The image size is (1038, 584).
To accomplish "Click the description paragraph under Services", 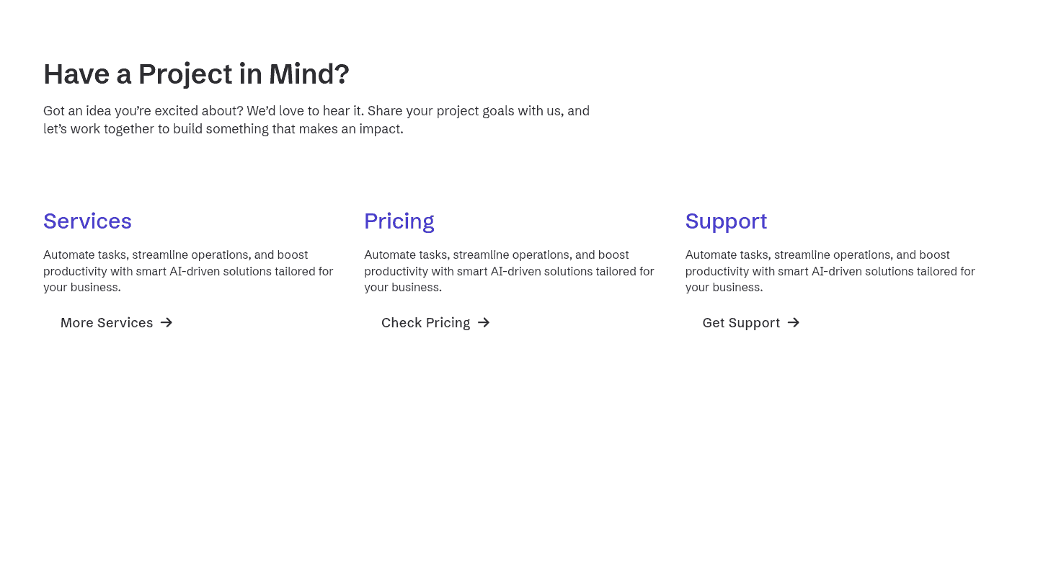I will 188,271.
